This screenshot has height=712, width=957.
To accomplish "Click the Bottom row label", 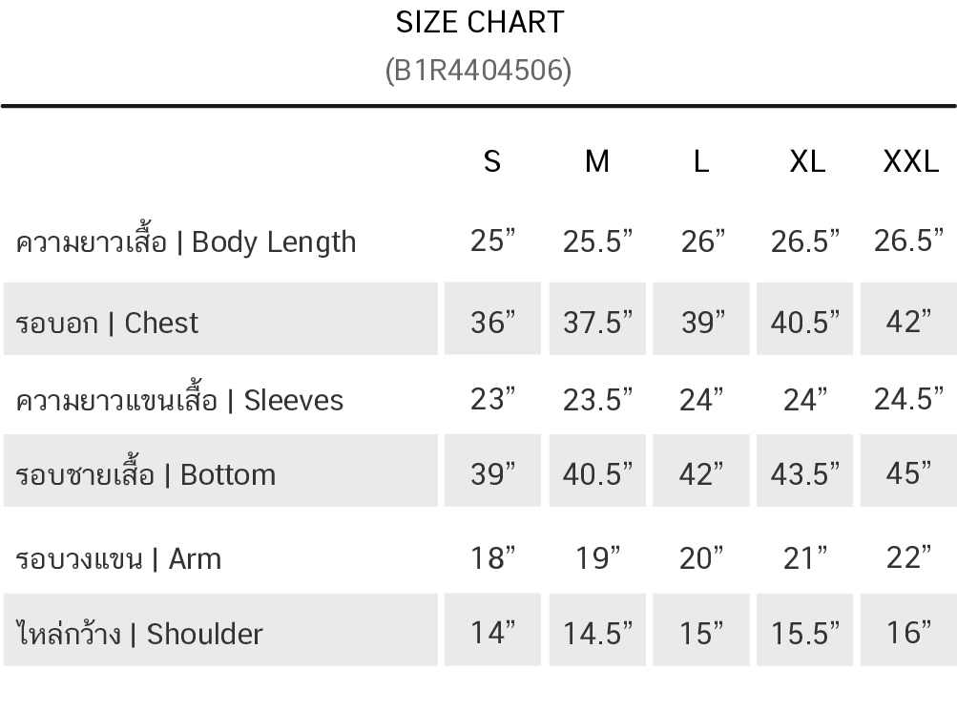I will coord(146,474).
